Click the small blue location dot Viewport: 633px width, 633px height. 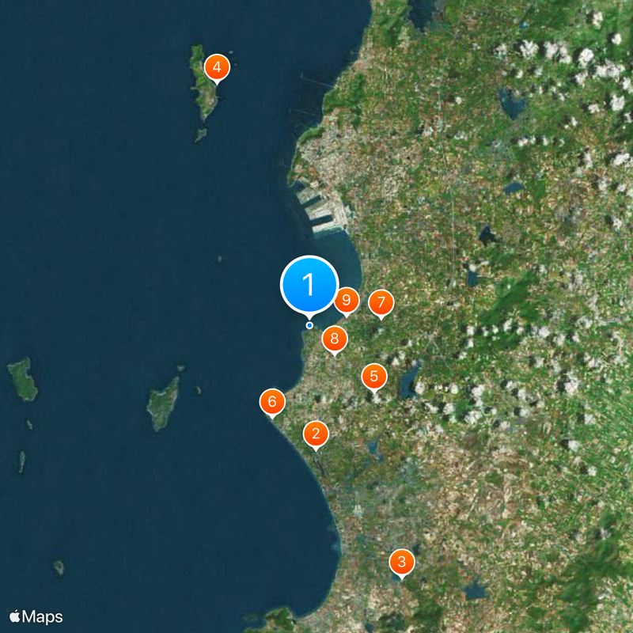tap(309, 325)
